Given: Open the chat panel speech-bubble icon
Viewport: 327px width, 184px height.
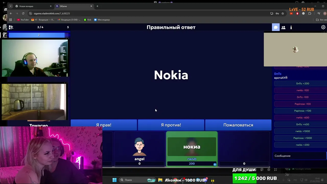Looking at the screenshot, I should point(276,27).
